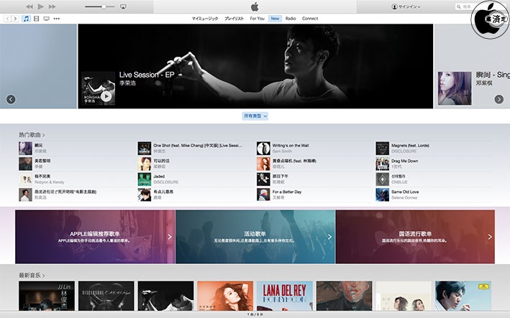Open the 所有类型 genre dropdown
510x318 pixels.
pyautogui.click(x=255, y=116)
